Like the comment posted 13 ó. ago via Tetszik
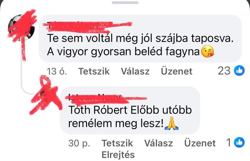Screen dimensions: 250x161 pyautogui.click(x=94, y=71)
